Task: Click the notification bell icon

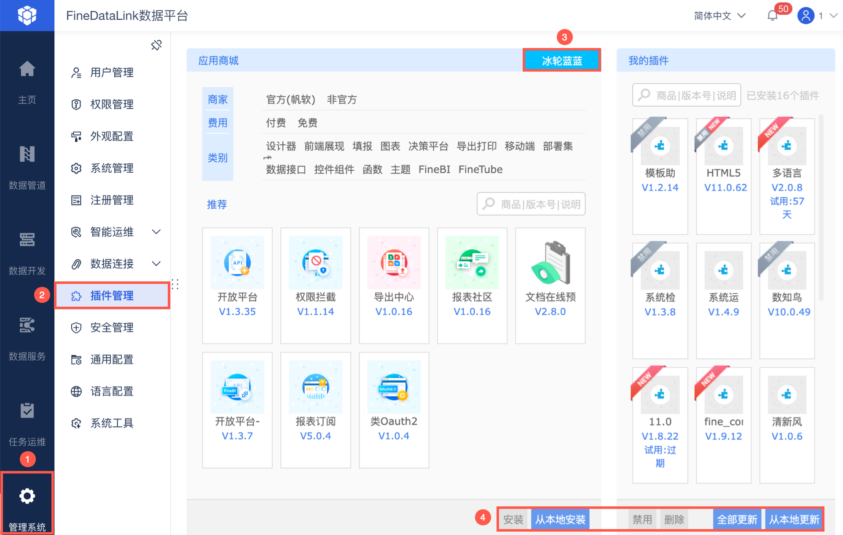Action: pyautogui.click(x=772, y=16)
